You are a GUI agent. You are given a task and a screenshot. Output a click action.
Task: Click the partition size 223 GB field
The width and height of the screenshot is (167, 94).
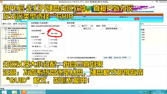pyautogui.click(x=87, y=26)
